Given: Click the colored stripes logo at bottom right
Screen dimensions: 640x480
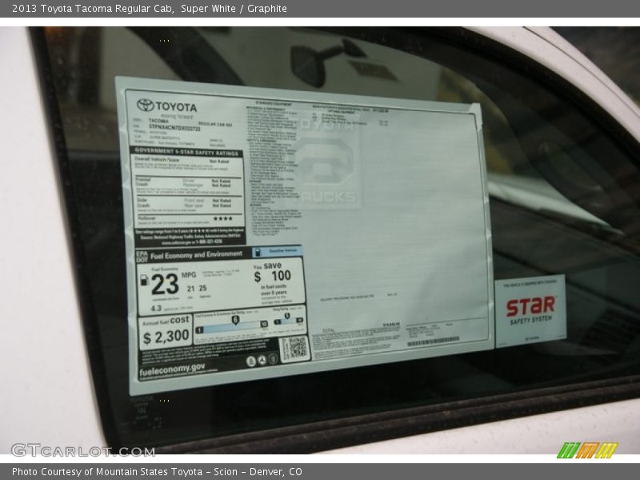Looking at the screenshot, I should point(587,450).
